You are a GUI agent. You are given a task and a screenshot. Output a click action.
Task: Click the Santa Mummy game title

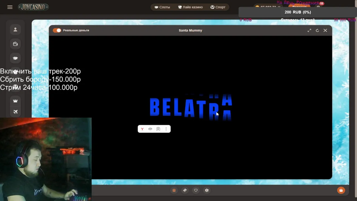(x=190, y=30)
